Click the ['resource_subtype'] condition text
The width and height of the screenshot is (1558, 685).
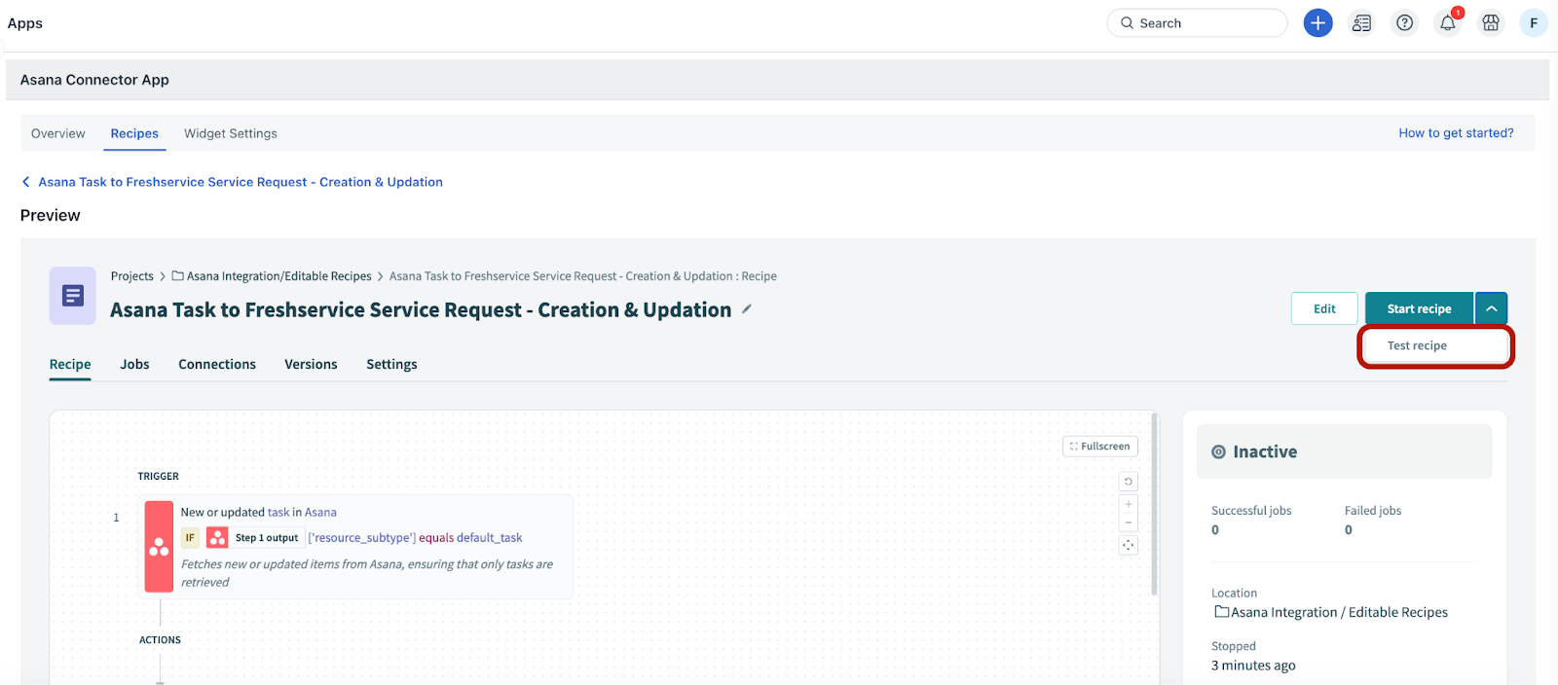pos(362,537)
